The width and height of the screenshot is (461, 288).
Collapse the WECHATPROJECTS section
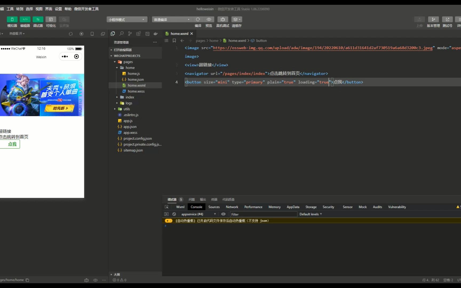135,56
